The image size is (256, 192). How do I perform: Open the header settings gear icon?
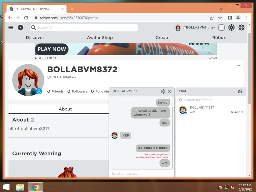[241, 27]
